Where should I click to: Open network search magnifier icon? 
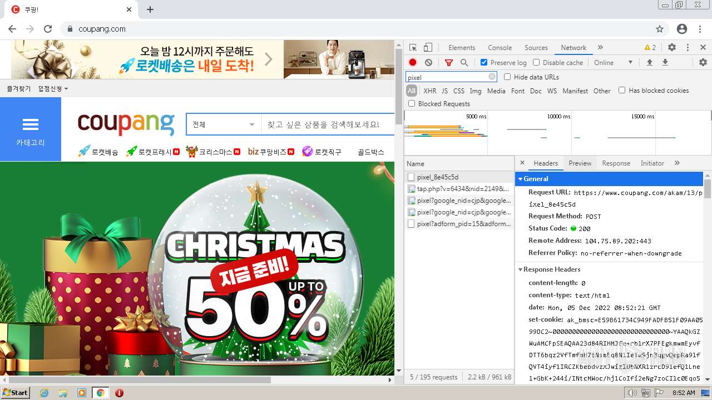tap(464, 63)
